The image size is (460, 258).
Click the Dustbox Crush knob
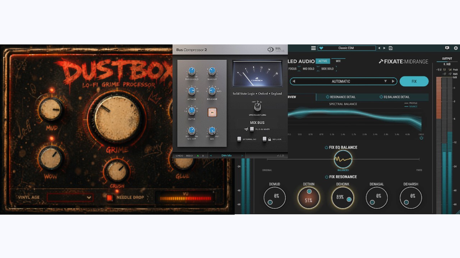pos(116,171)
